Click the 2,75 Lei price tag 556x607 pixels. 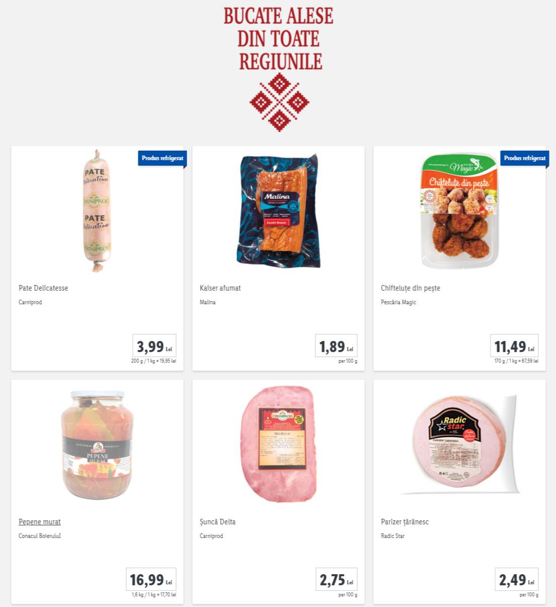pos(336,579)
